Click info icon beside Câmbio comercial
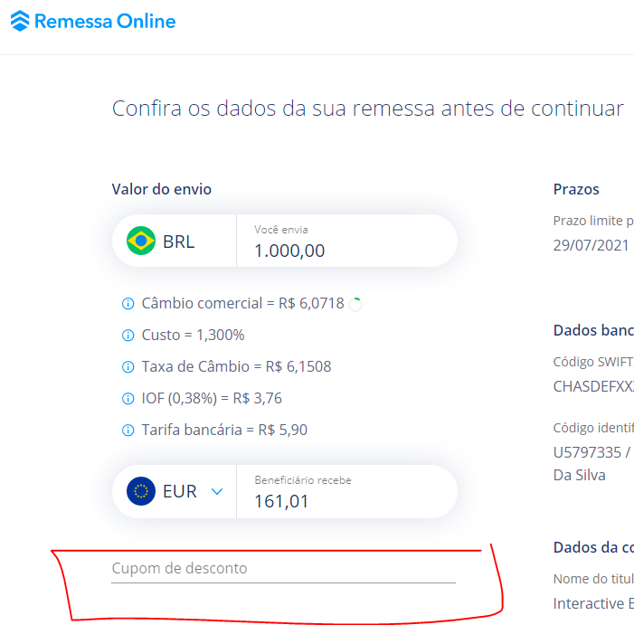634x625 pixels. tap(128, 304)
